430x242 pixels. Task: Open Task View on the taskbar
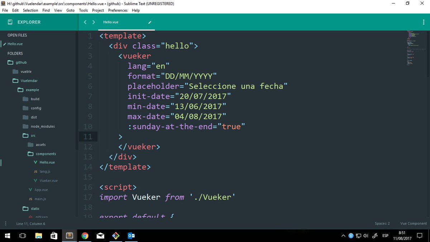pyautogui.click(x=23, y=236)
